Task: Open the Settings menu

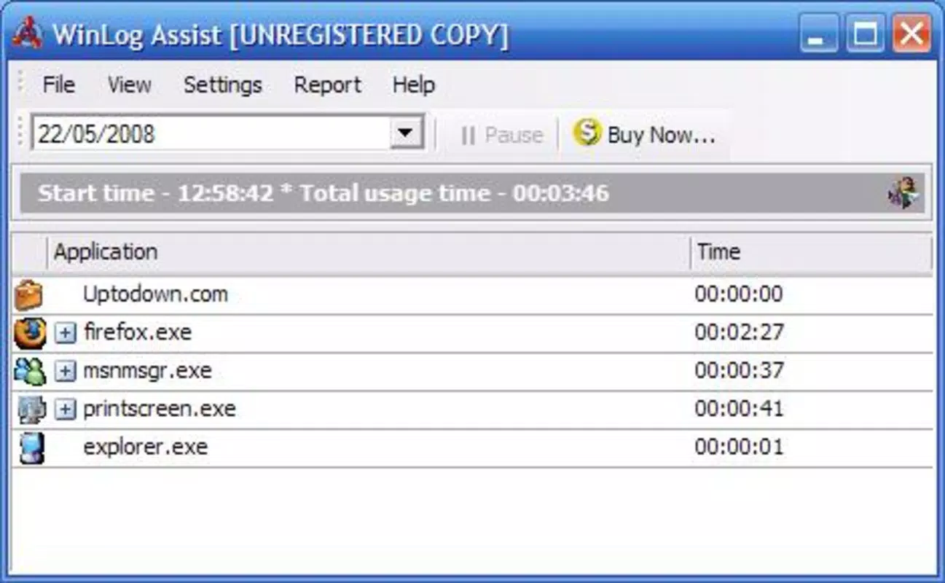Action: coord(222,85)
